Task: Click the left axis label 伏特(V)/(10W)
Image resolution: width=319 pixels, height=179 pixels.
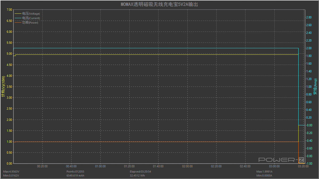Action: point(3,87)
